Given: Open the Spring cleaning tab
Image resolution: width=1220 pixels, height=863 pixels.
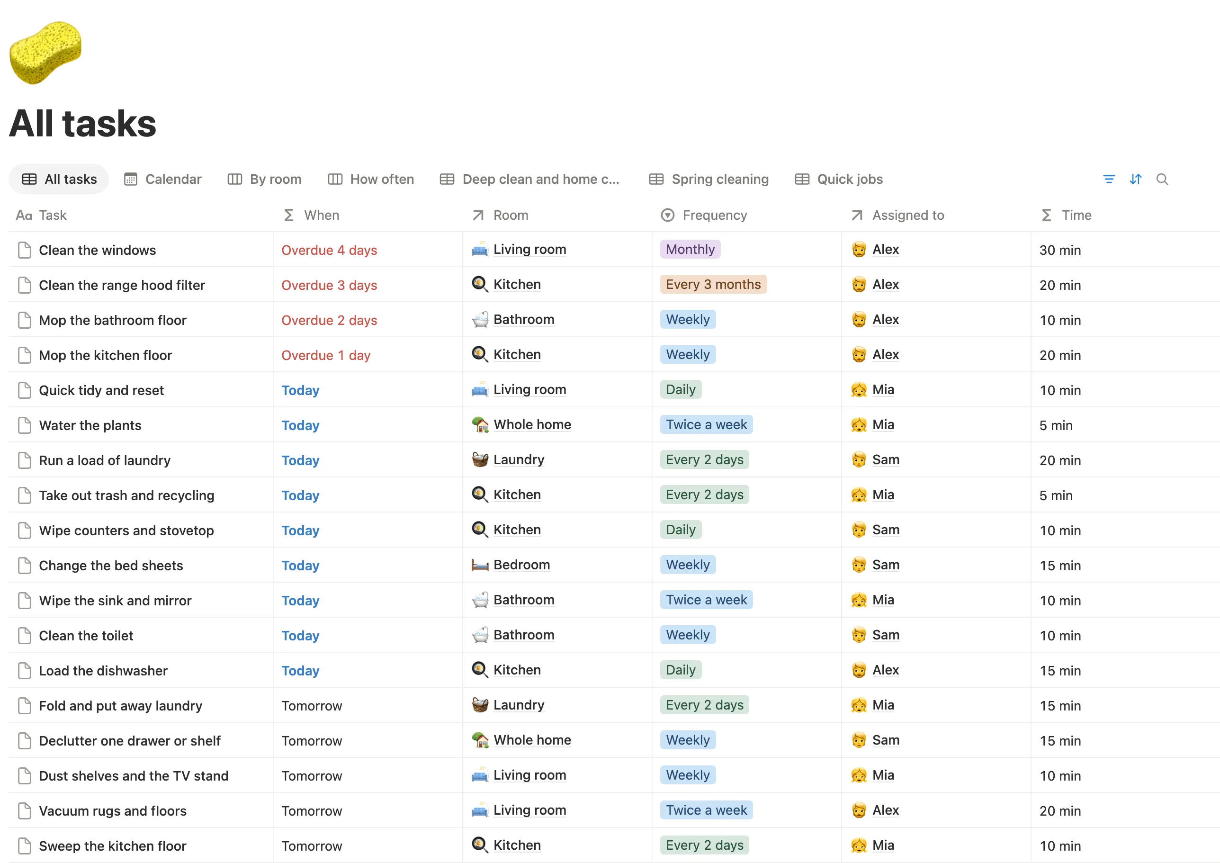Looking at the screenshot, I should 709,179.
